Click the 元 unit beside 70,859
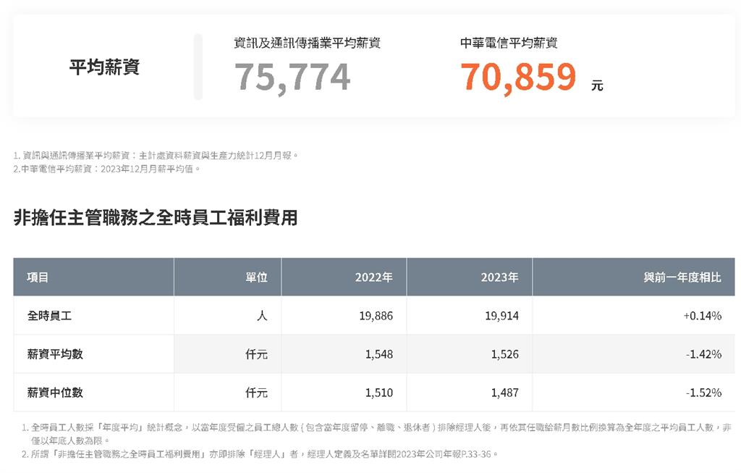The width and height of the screenshot is (741, 473). [x=597, y=85]
